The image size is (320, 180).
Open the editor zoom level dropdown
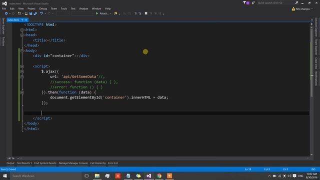[x=18, y=158]
